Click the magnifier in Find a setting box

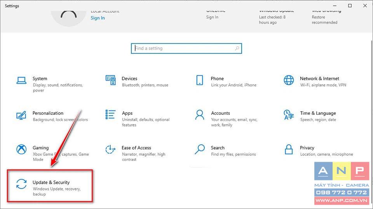click(x=237, y=48)
